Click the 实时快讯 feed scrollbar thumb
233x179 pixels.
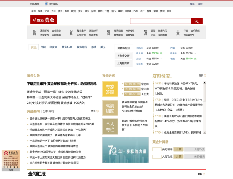[205, 93]
